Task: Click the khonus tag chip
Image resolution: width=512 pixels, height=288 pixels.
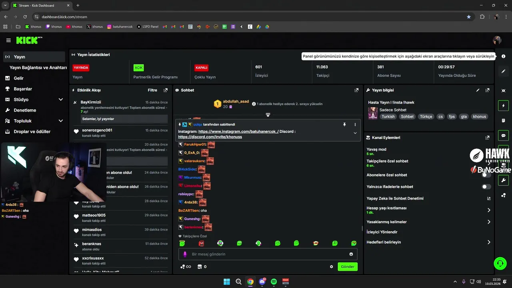Action: (x=479, y=117)
